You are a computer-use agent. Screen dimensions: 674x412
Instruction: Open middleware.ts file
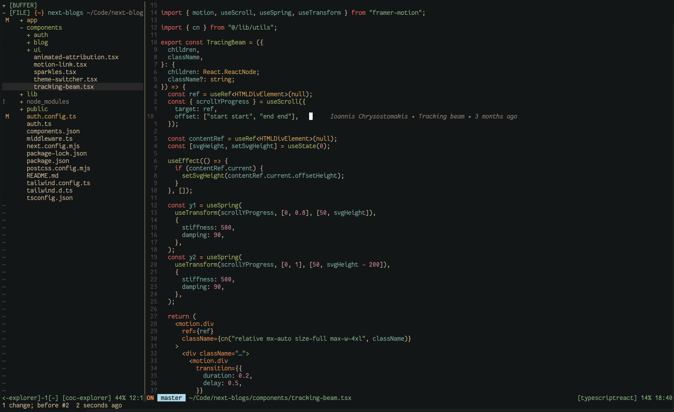49,139
